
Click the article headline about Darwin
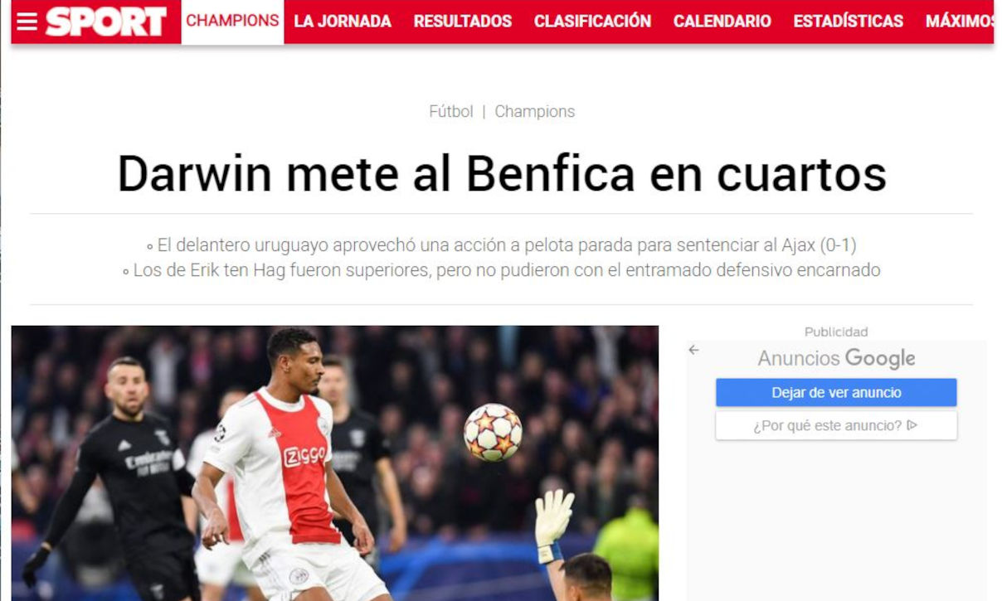pyautogui.click(x=502, y=173)
